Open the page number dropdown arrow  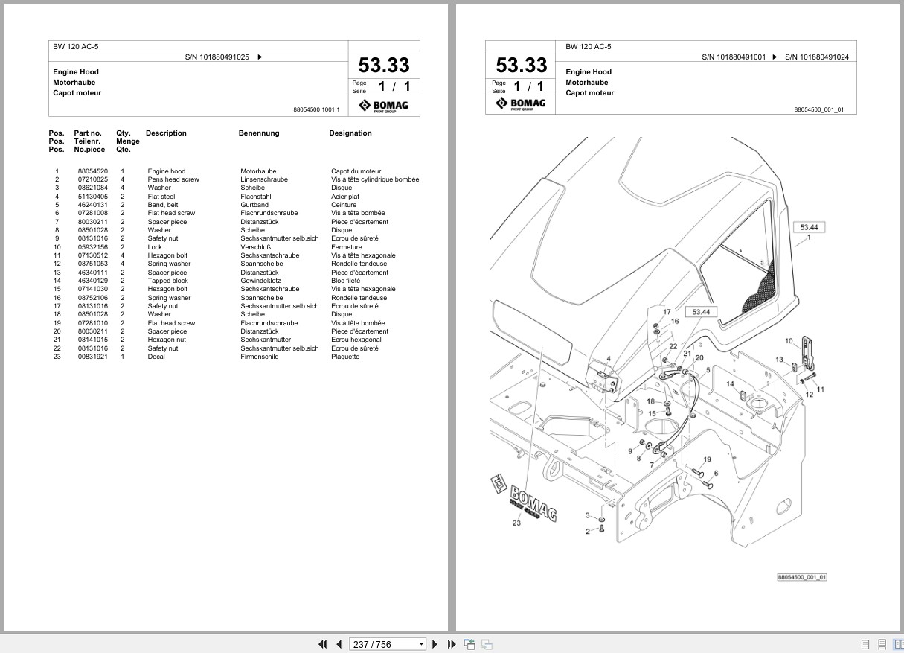tap(421, 644)
